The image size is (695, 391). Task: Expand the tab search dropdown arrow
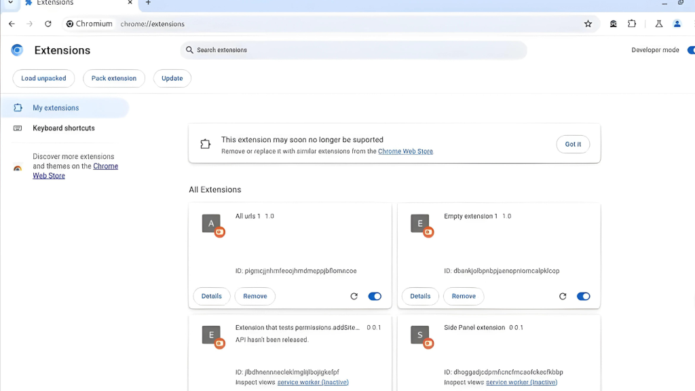point(10,3)
